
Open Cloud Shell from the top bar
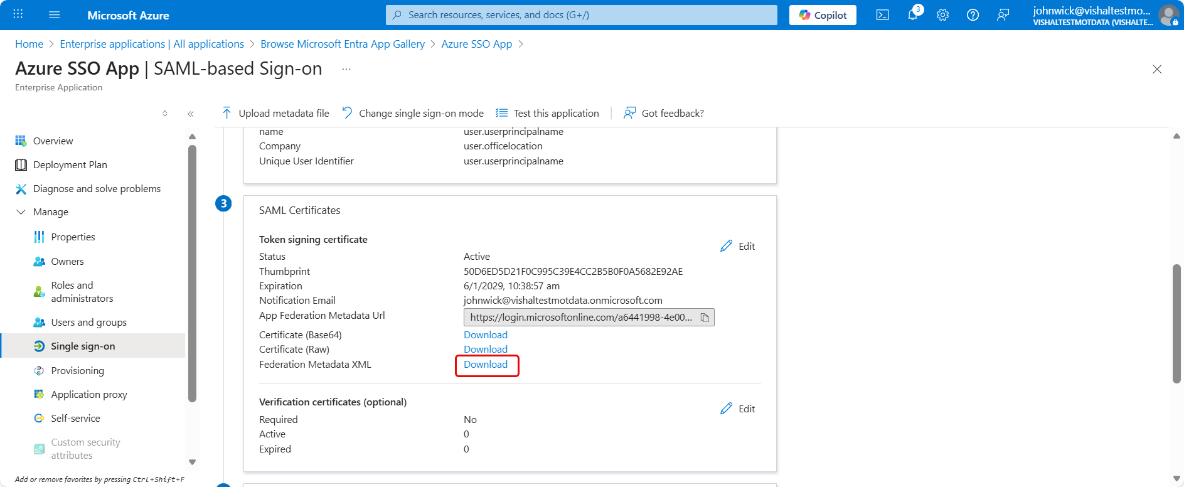(x=882, y=15)
